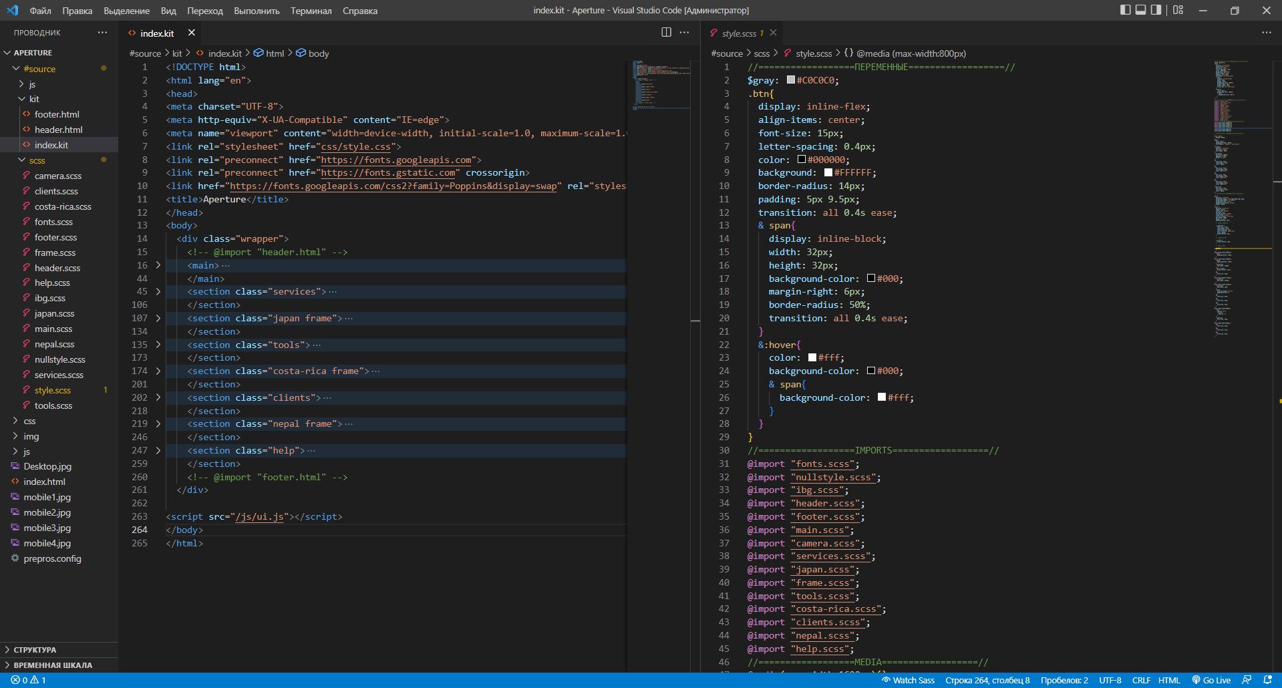The width and height of the screenshot is (1282, 688).
Task: Click the #C0C0C0 color swatch for $gray
Action: pos(790,80)
